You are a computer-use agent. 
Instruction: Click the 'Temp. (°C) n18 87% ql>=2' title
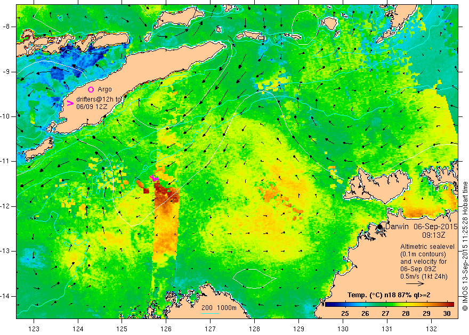[x=389, y=295]
